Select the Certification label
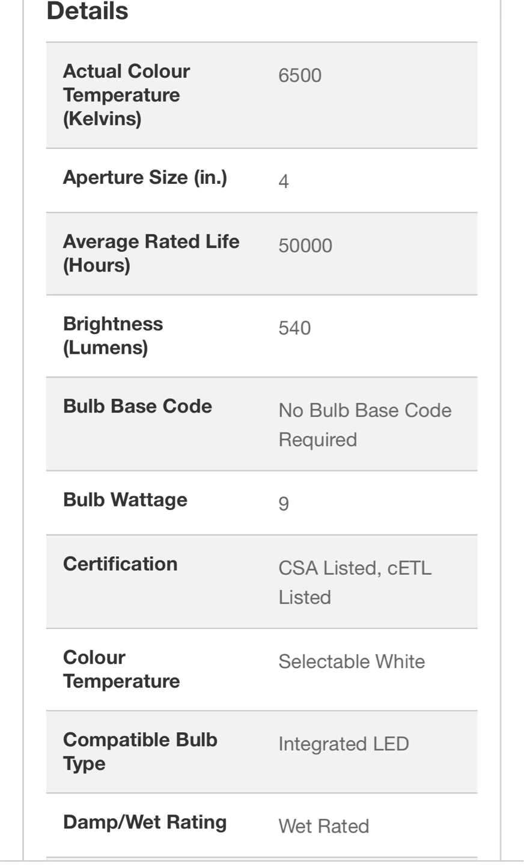Screen dimensions: 524x865 coord(120,564)
